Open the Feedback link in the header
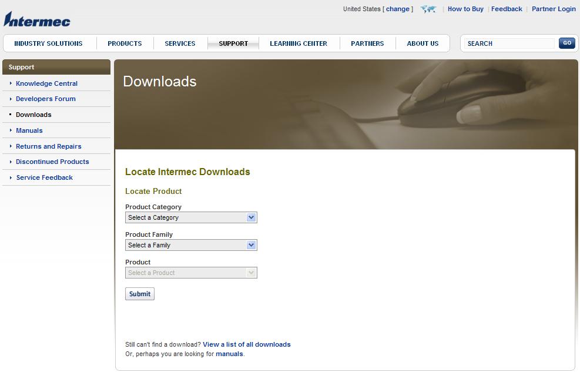Screen dimensions: 580x379 (507, 9)
